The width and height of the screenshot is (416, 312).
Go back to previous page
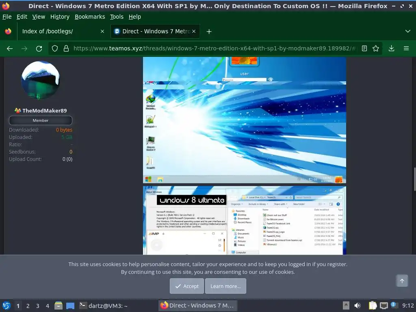coord(10,49)
